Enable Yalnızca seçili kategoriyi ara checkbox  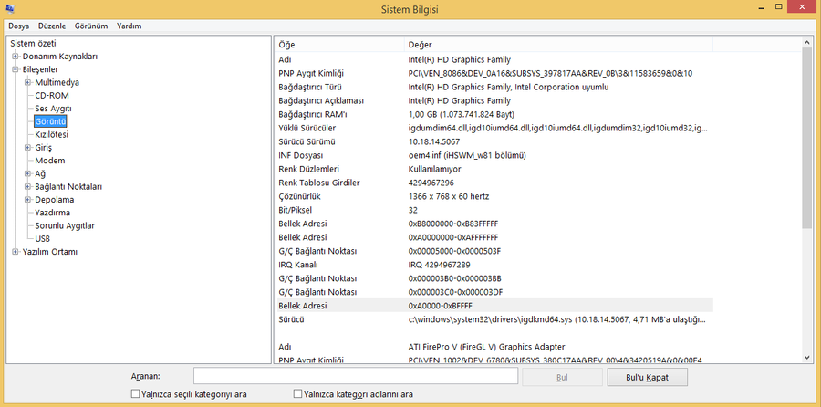click(136, 394)
